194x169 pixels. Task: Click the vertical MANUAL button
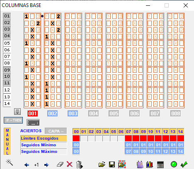(x=7, y=142)
